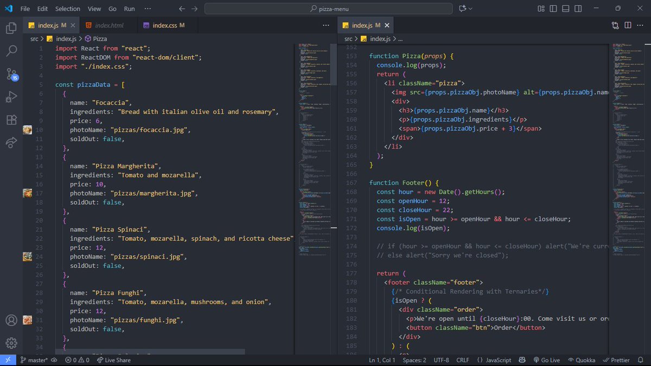
Task: Click Go Live in status bar
Action: click(x=546, y=360)
